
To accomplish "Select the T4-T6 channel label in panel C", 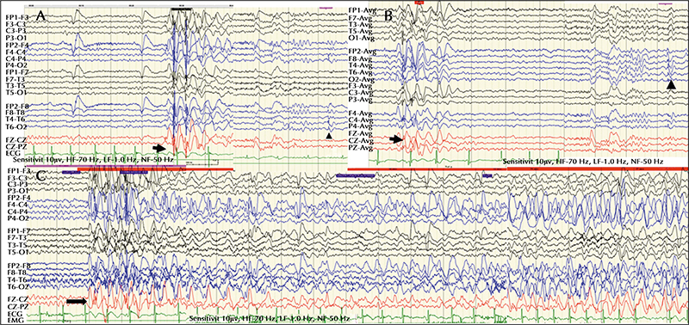I will click(x=17, y=279).
